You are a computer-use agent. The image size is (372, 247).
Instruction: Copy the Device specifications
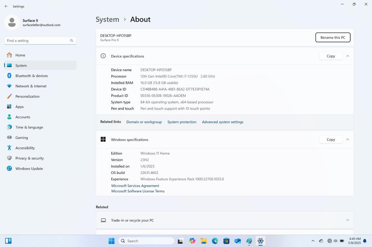[x=331, y=56]
